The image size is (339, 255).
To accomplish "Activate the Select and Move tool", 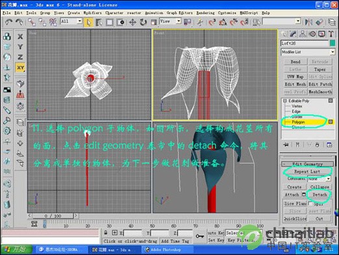I will click(x=132, y=22).
